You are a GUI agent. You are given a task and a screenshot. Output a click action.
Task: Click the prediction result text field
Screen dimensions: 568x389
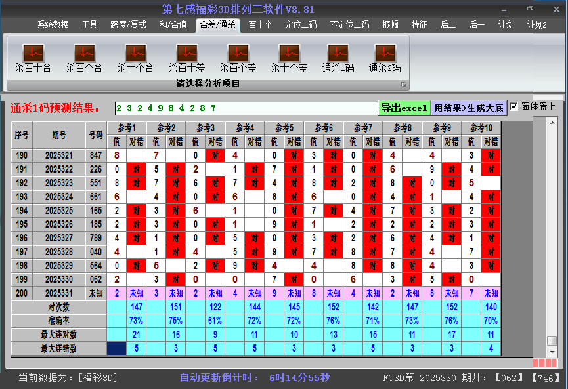click(246, 108)
